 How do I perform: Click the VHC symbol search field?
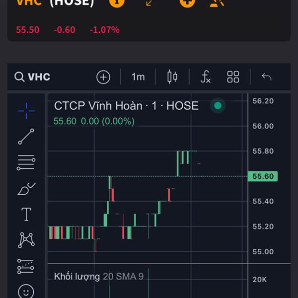33,77
